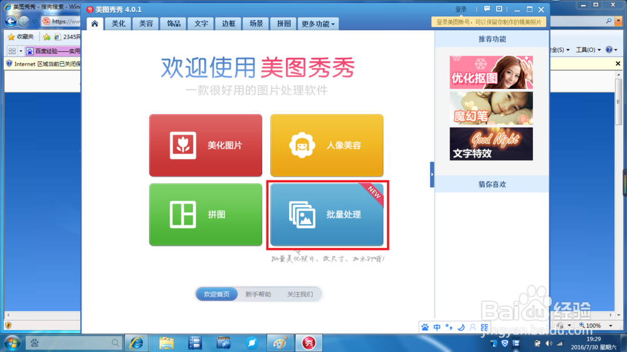
Task: Click the Baidu paw IME toolbar icon
Action: click(x=424, y=327)
